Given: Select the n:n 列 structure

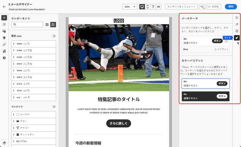Looking at the screenshot, I should [x=34, y=97].
